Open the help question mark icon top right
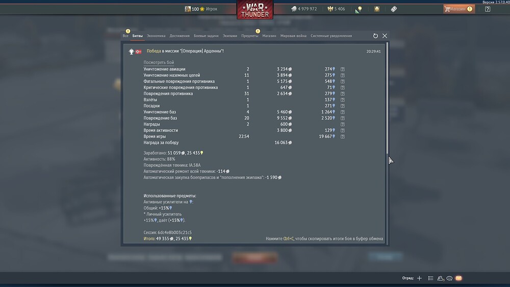Screen dimensions: 510x287 coord(487,9)
